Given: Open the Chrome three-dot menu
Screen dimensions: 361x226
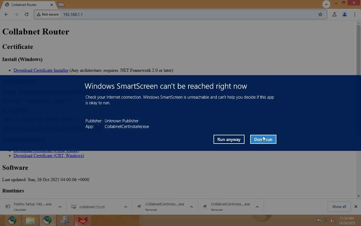Looking at the screenshot, I should [355, 14].
